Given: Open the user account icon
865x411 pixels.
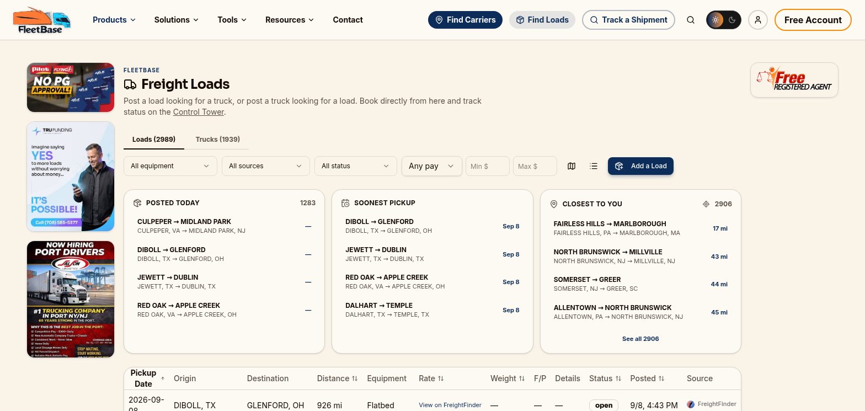Looking at the screenshot, I should [x=758, y=20].
